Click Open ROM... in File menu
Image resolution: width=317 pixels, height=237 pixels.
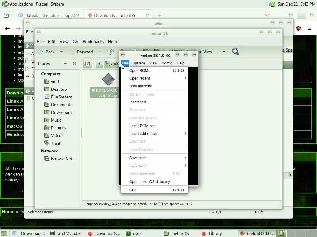pos(154,71)
